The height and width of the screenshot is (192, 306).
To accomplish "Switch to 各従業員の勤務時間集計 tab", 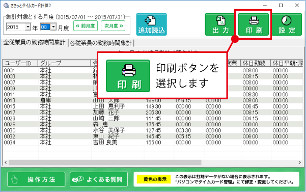I will click(x=101, y=43).
